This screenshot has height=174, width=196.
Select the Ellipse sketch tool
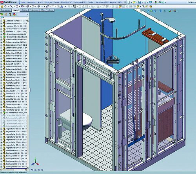[47, 6]
